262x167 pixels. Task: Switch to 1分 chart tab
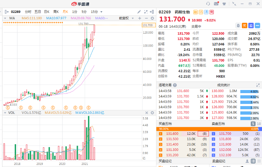[74, 12]
